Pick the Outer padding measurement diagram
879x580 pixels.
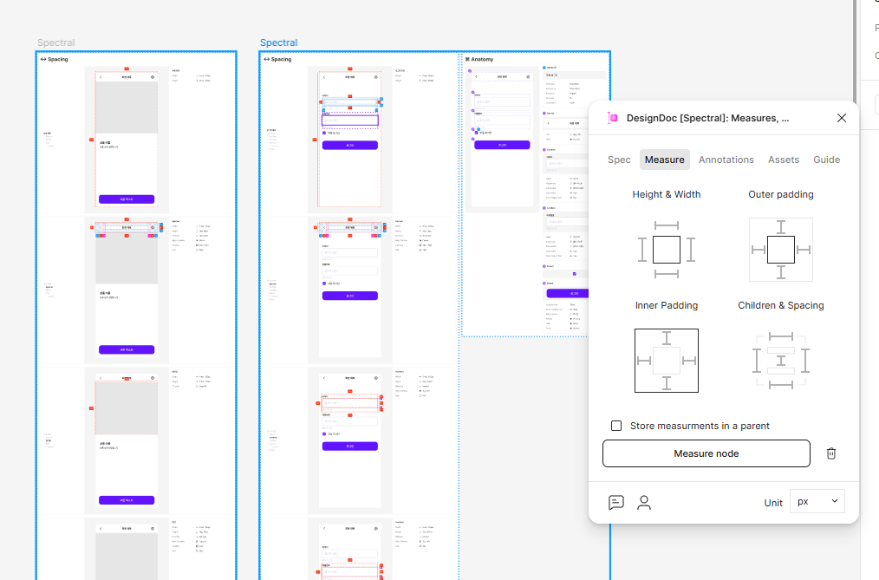(781, 250)
